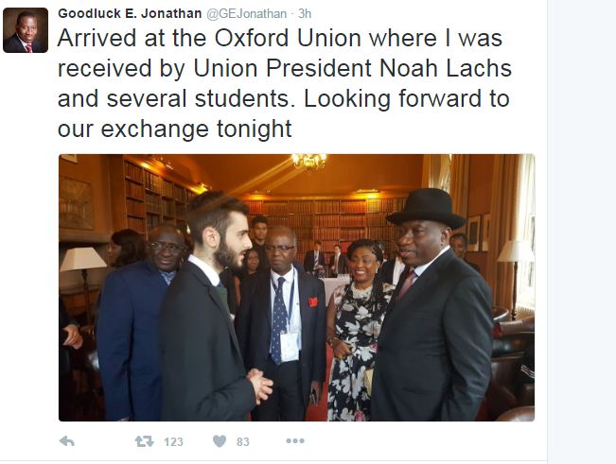Screen dimensions: 616x464
Task: Open the three-dot more options menu
Action: tap(295, 441)
